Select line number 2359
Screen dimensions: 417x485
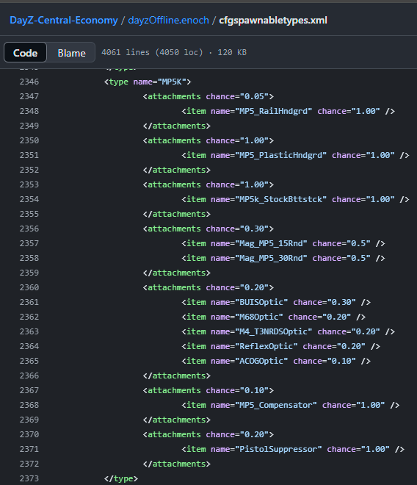[x=29, y=273]
